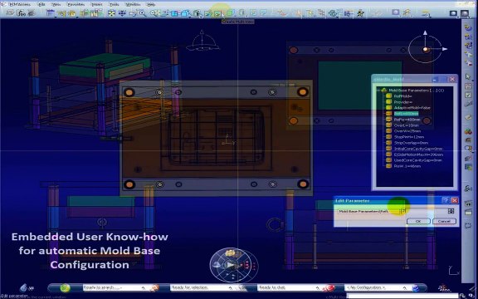Viewport: 478px width, 299px height.
Task: Open the PLM Access menu
Action: 20,5
